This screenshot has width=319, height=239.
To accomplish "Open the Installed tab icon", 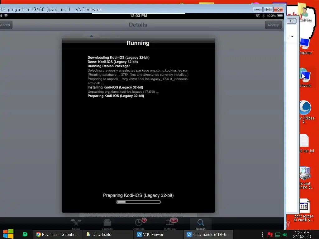I will coord(170,224).
